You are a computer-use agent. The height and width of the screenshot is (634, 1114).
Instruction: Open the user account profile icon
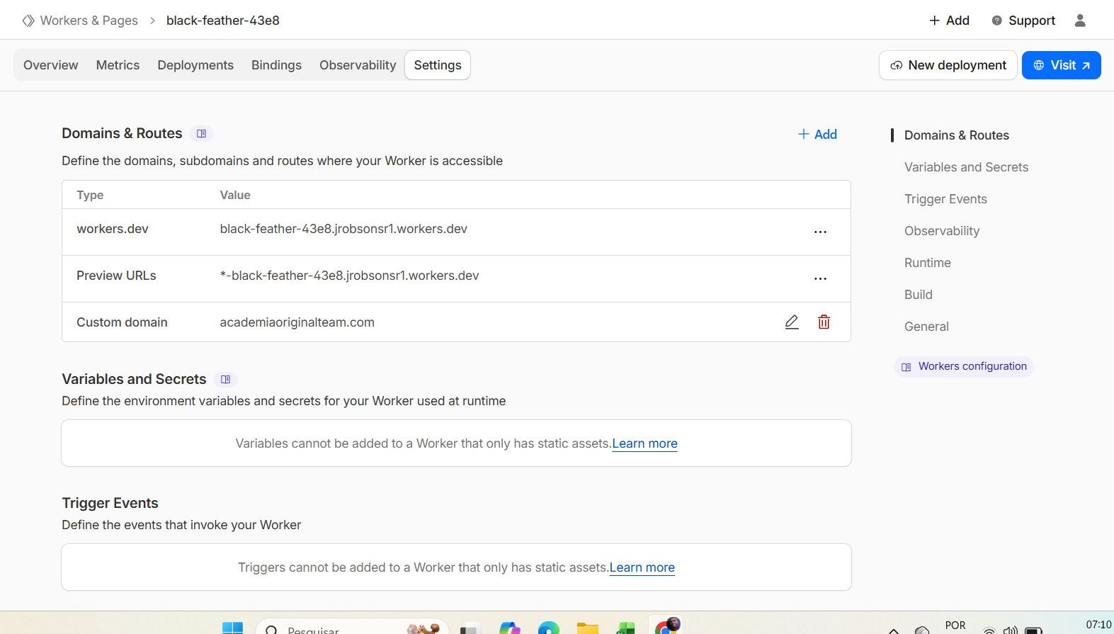[1079, 21]
